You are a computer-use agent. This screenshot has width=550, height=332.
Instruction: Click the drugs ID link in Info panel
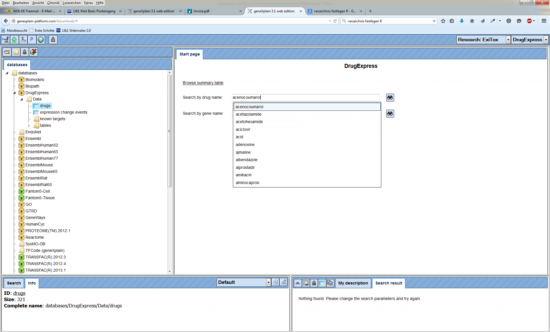[x=19, y=293]
